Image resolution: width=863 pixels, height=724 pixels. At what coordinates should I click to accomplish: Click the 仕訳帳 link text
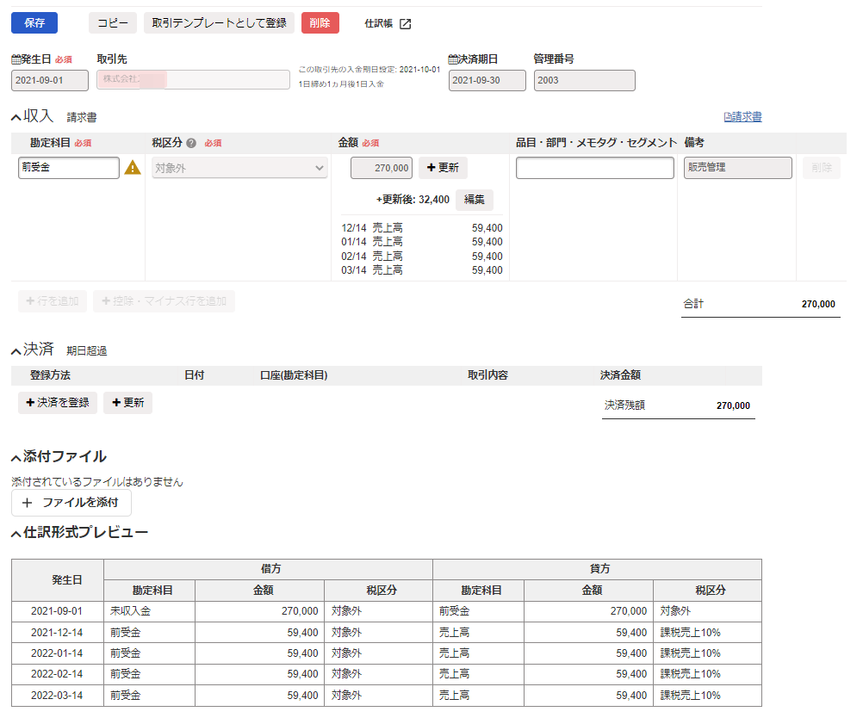click(x=379, y=23)
